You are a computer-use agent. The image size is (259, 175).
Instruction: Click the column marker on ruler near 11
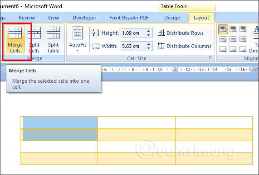click(175, 69)
